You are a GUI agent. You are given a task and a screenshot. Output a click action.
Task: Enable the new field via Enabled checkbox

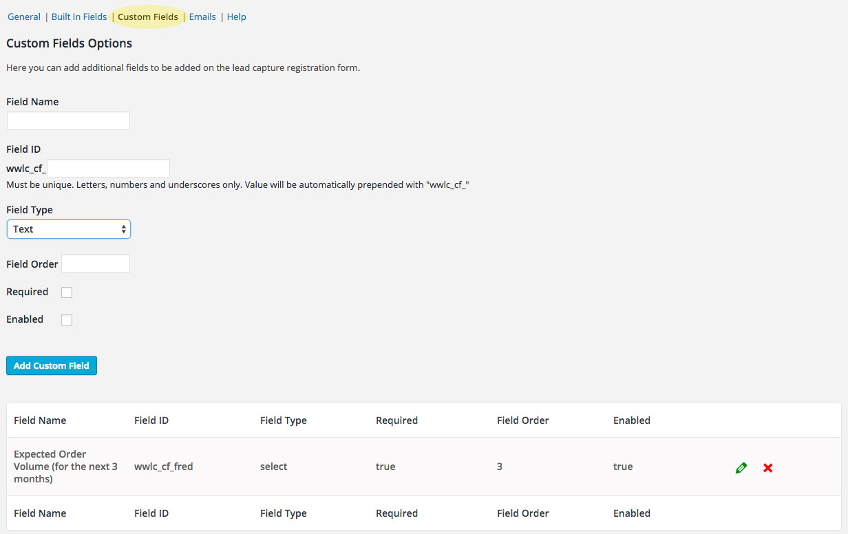click(67, 320)
